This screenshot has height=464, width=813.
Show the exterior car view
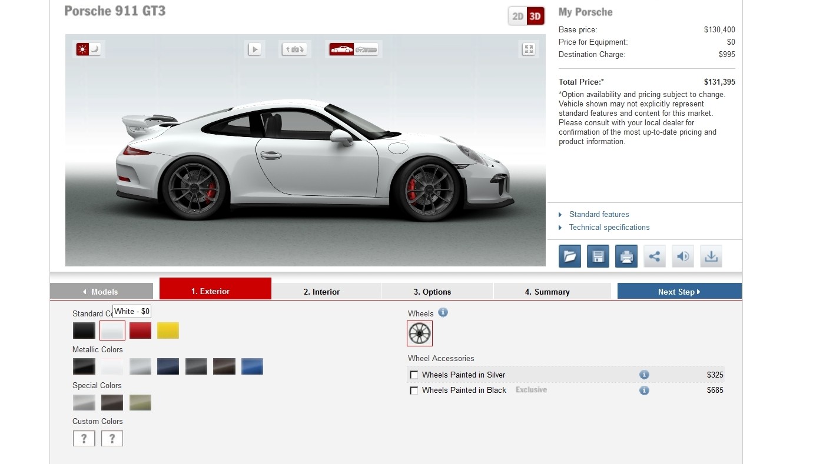(341, 49)
